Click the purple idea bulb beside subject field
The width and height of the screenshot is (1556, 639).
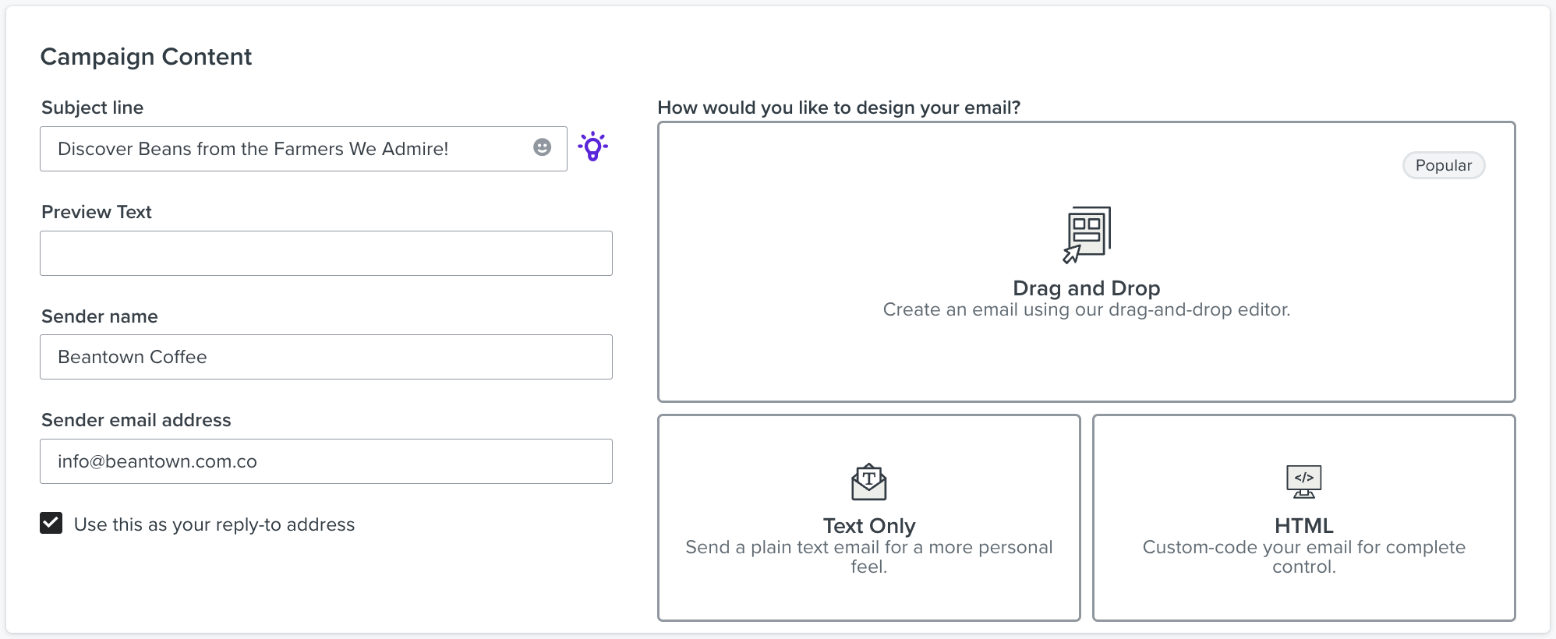592,147
